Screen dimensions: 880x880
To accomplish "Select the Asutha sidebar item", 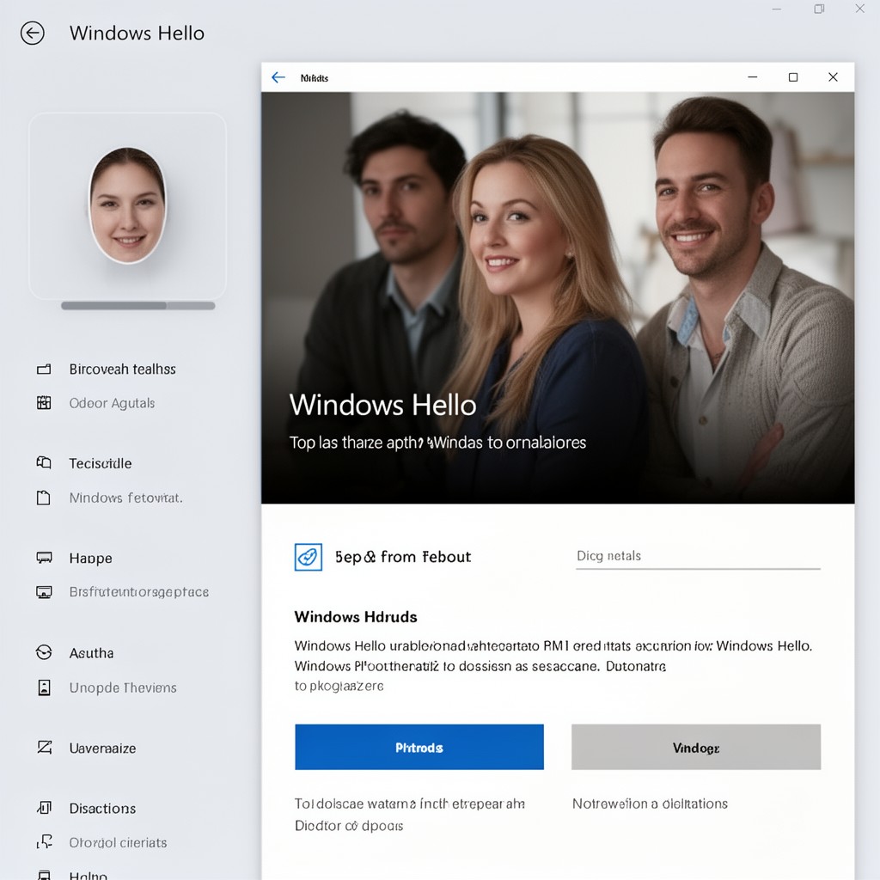I will (91, 653).
